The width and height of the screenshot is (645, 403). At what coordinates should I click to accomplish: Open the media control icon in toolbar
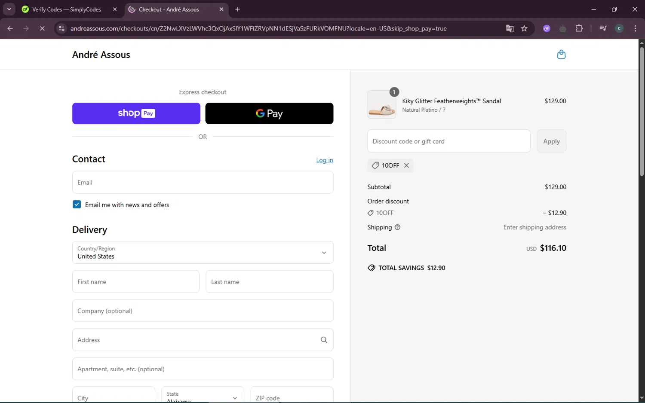click(603, 28)
